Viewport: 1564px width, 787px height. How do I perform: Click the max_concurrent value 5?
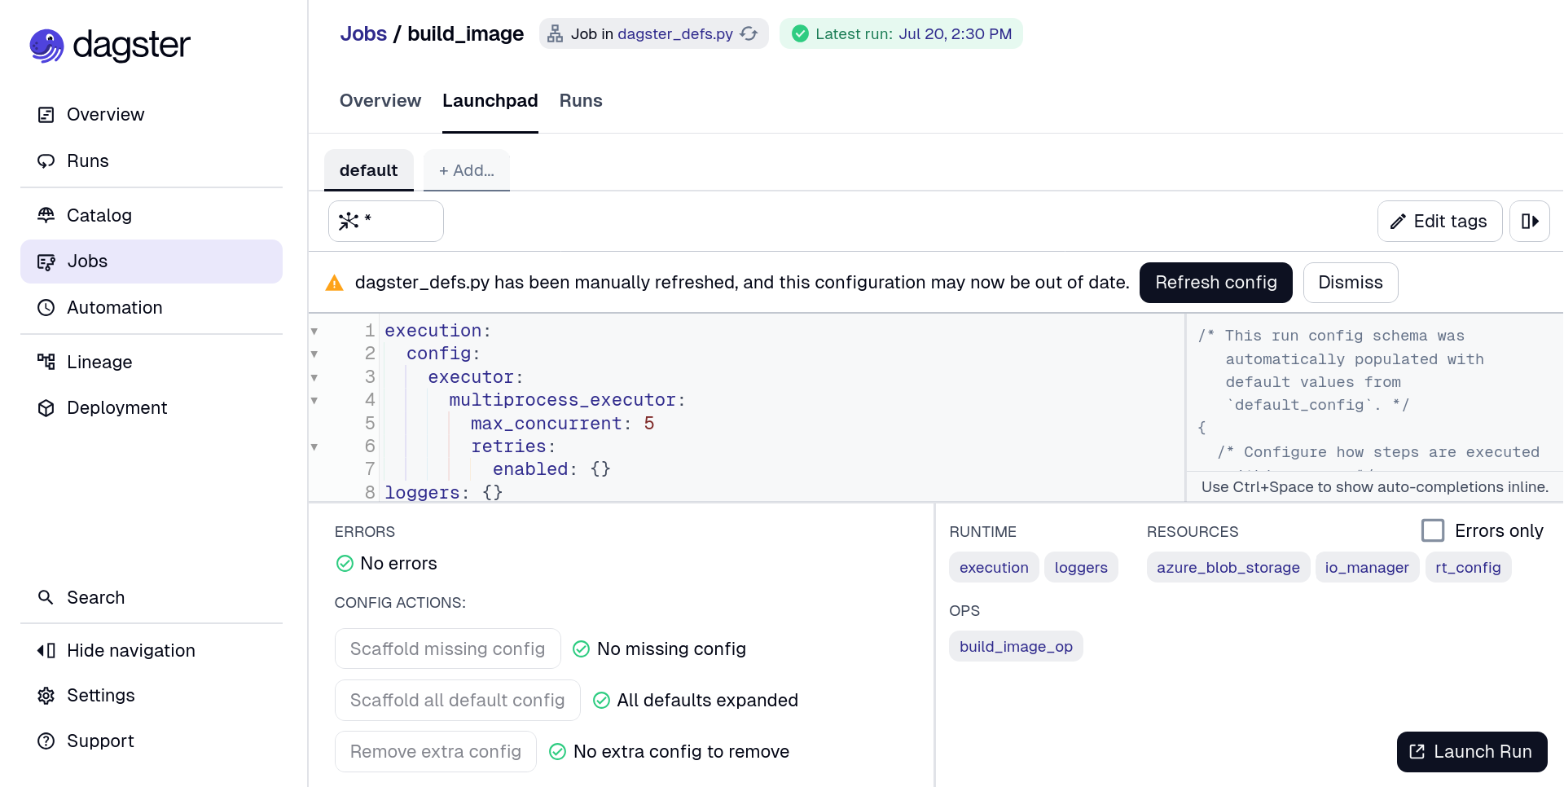[x=649, y=424]
